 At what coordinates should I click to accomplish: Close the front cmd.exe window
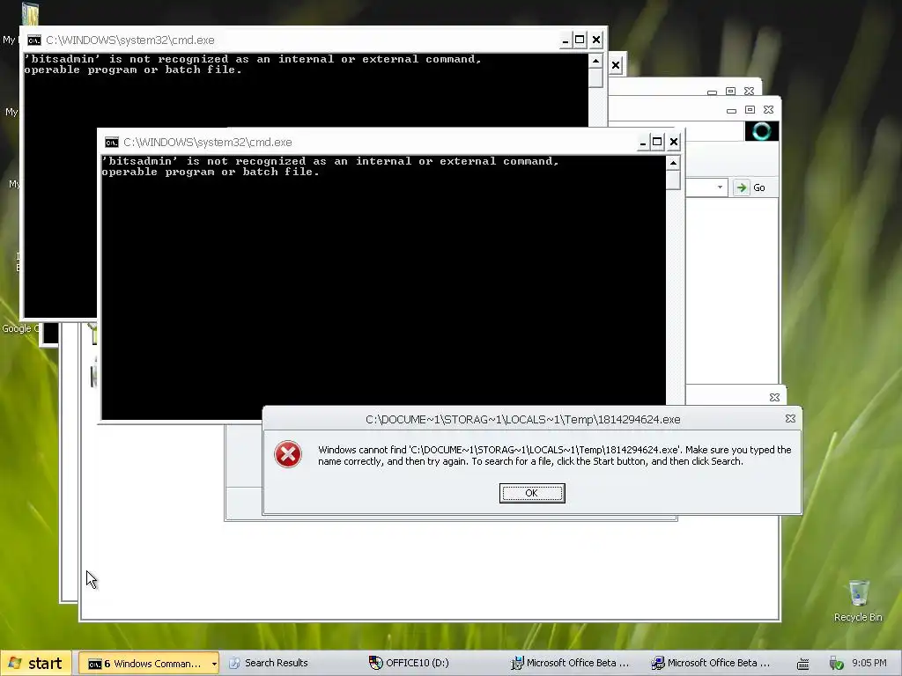pos(674,142)
